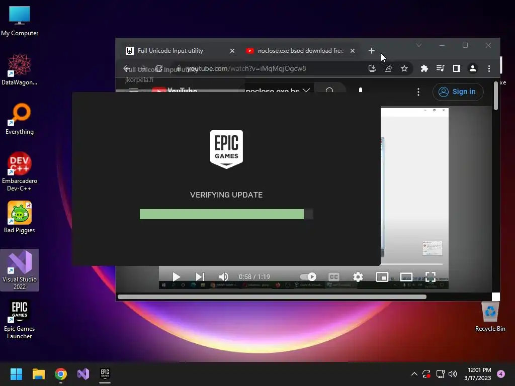Toggle closed captions CC button

(x=334, y=277)
